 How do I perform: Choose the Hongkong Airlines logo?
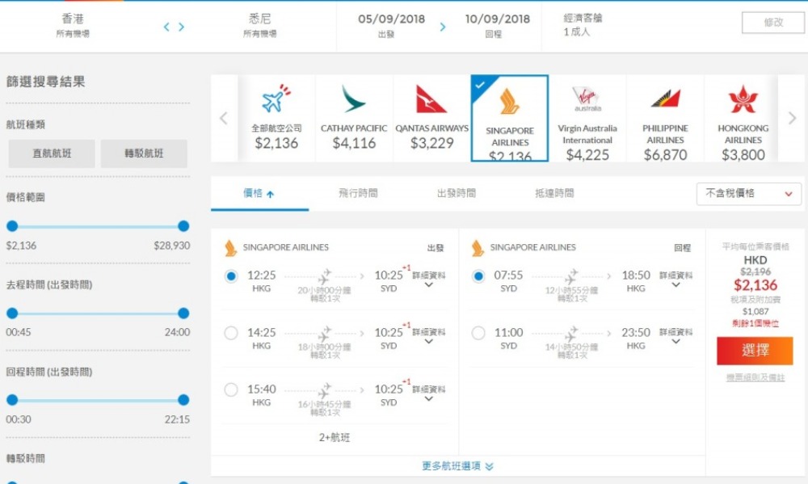(x=743, y=99)
